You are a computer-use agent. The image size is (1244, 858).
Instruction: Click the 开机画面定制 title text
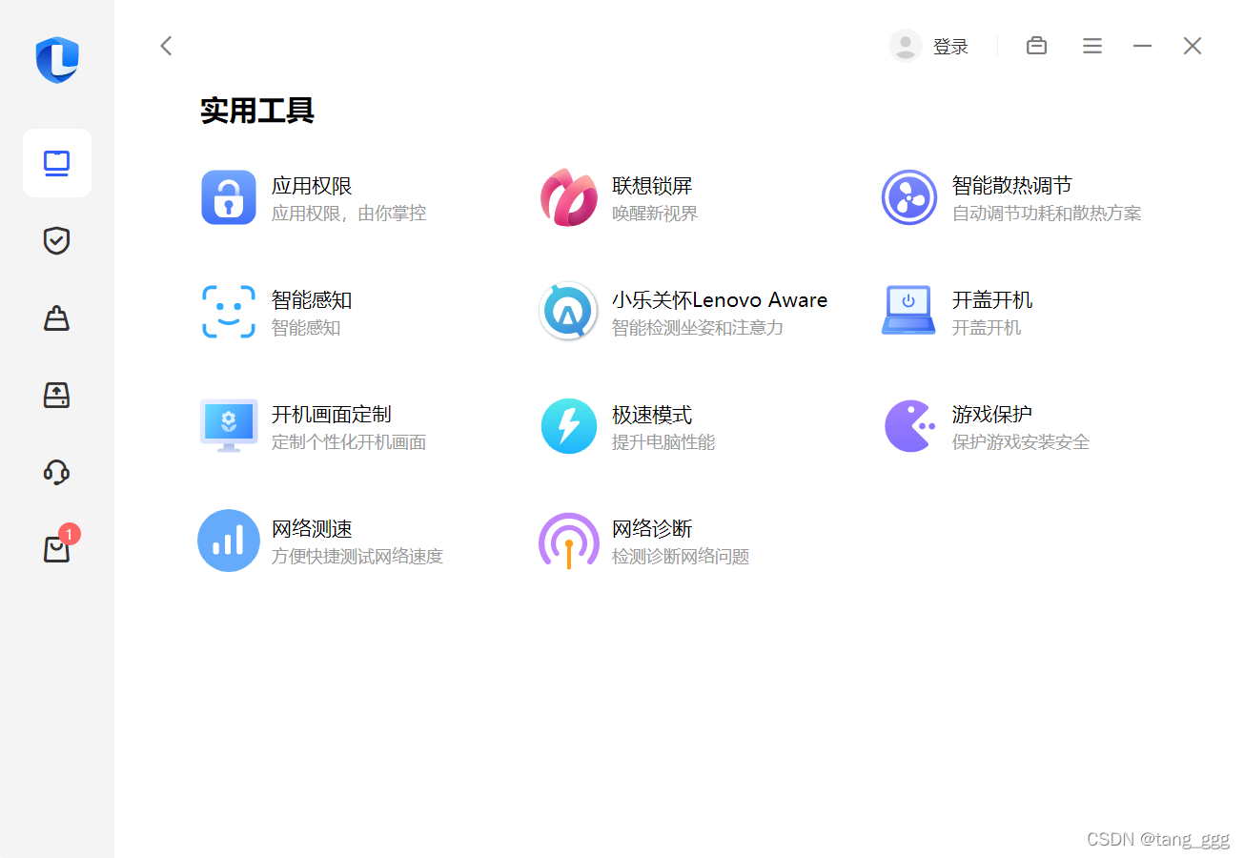pyautogui.click(x=332, y=415)
